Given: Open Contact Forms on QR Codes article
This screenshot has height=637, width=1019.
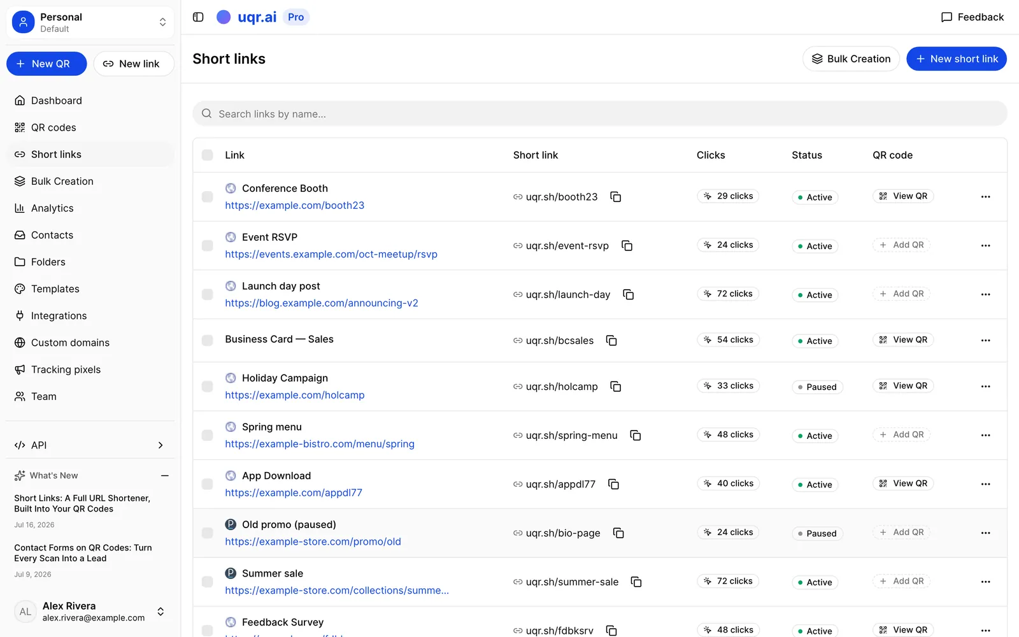Looking at the screenshot, I should coord(83,553).
